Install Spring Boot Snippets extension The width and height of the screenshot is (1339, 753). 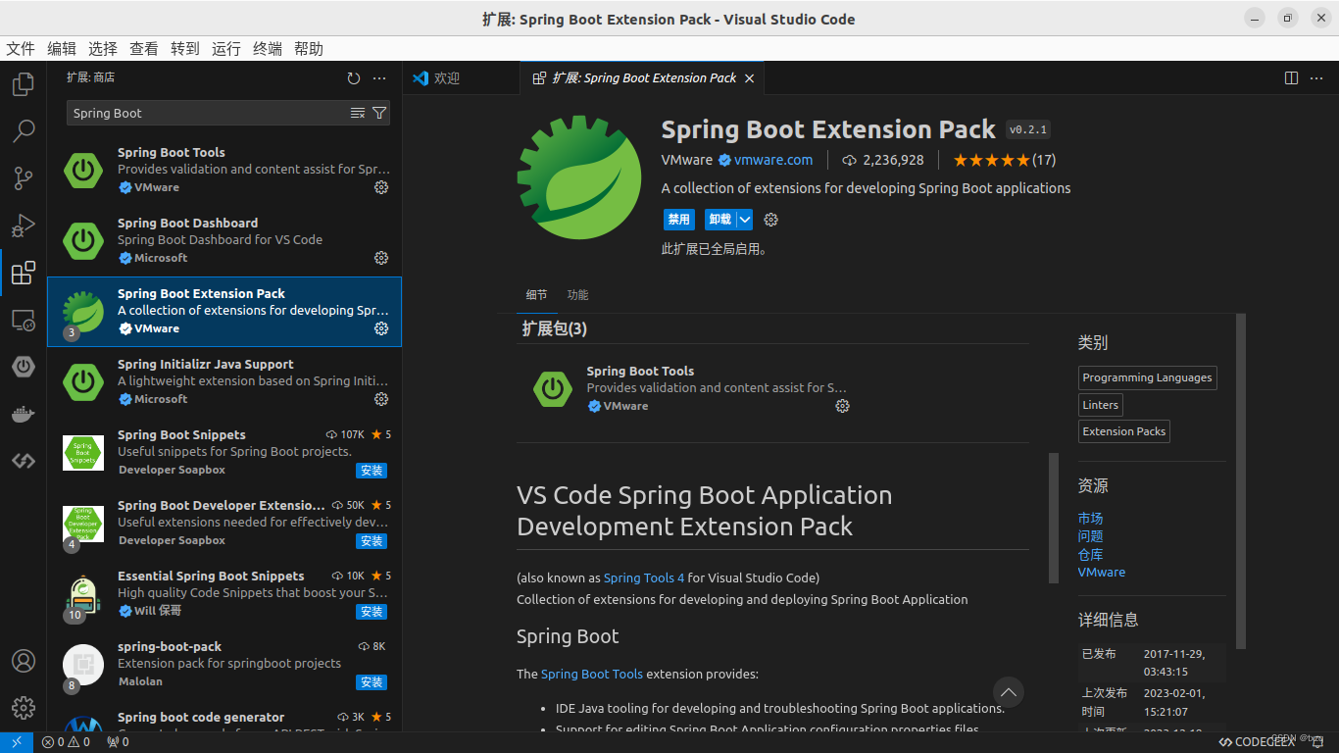coord(372,471)
